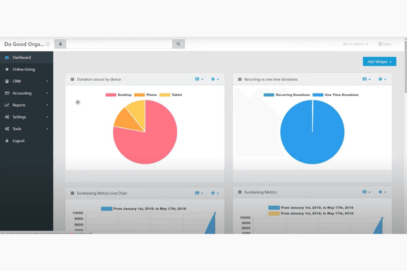
Task: Open grid layout dropdown on Recurring vs one time widget
Action: click(x=367, y=79)
